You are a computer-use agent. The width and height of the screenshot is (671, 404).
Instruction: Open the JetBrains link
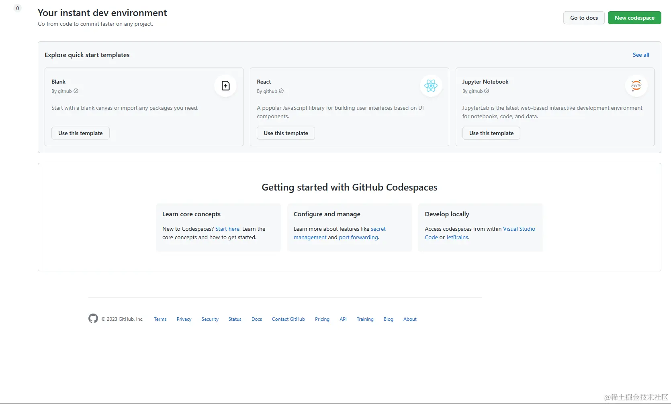click(457, 237)
